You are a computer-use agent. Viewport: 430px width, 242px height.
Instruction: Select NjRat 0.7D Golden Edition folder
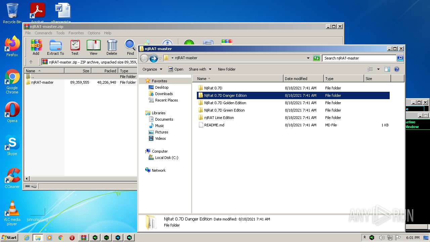tap(225, 103)
